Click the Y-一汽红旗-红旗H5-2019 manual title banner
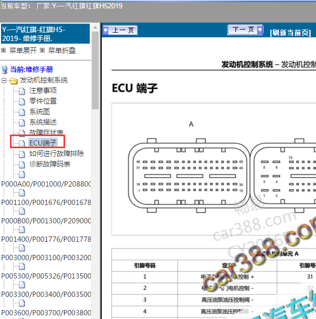316x319 pixels. coord(45,34)
